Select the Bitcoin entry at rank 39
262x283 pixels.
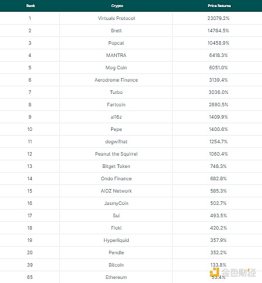tap(116, 265)
